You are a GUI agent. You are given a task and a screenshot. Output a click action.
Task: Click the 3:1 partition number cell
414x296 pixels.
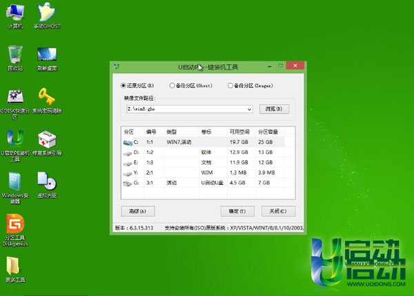(x=150, y=183)
